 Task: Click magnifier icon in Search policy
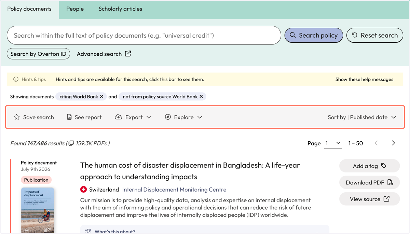293,35
